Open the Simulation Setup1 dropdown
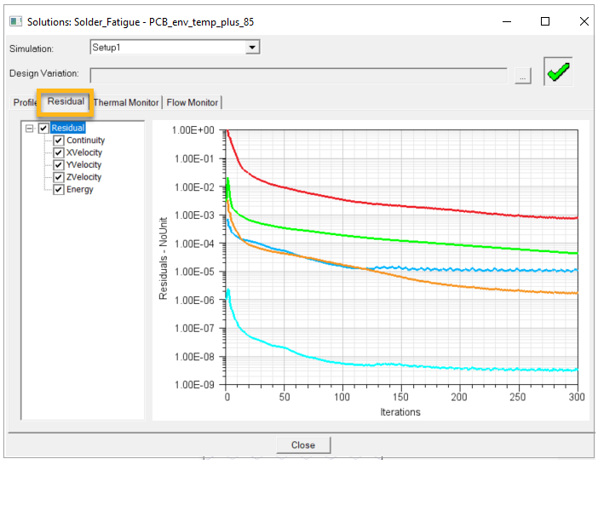This screenshot has width=598, height=522. (252, 48)
